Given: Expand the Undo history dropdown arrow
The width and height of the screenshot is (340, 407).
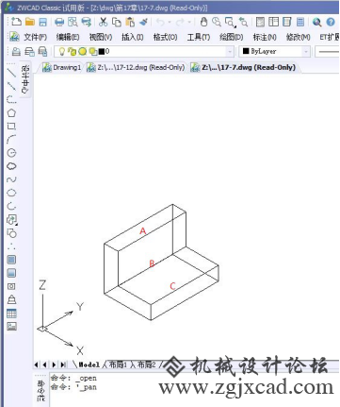Looking at the screenshot, I should coord(170,22).
